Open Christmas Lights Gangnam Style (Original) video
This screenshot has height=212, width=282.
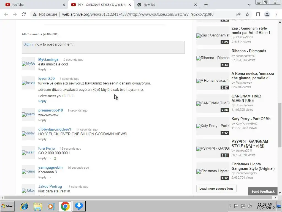pyautogui.click(x=253, y=166)
